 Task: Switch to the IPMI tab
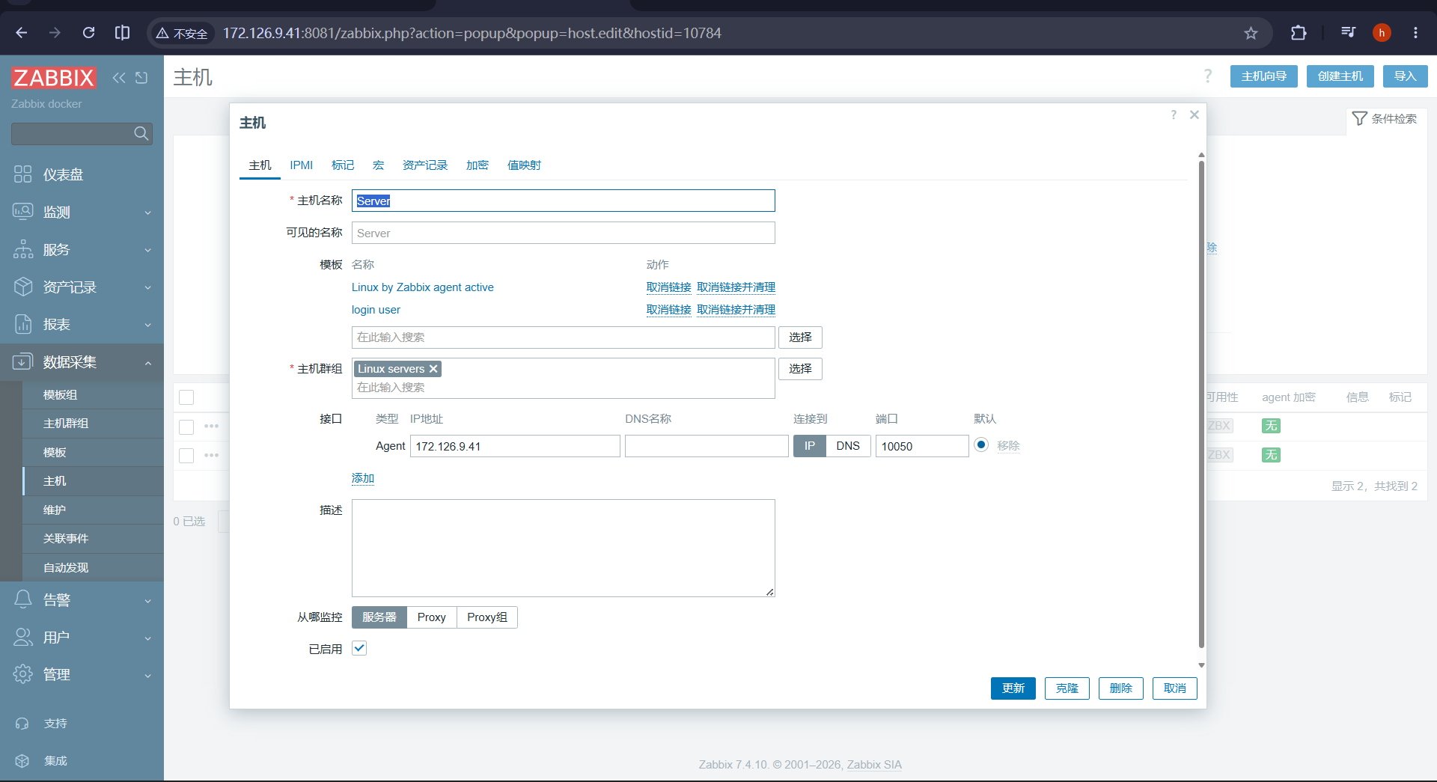pos(302,165)
